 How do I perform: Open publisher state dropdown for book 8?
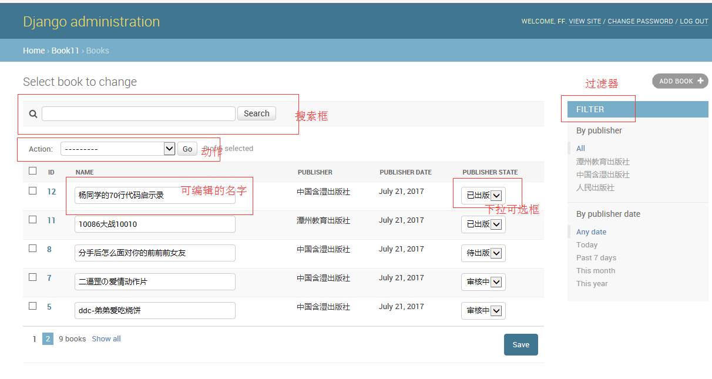pyautogui.click(x=483, y=253)
